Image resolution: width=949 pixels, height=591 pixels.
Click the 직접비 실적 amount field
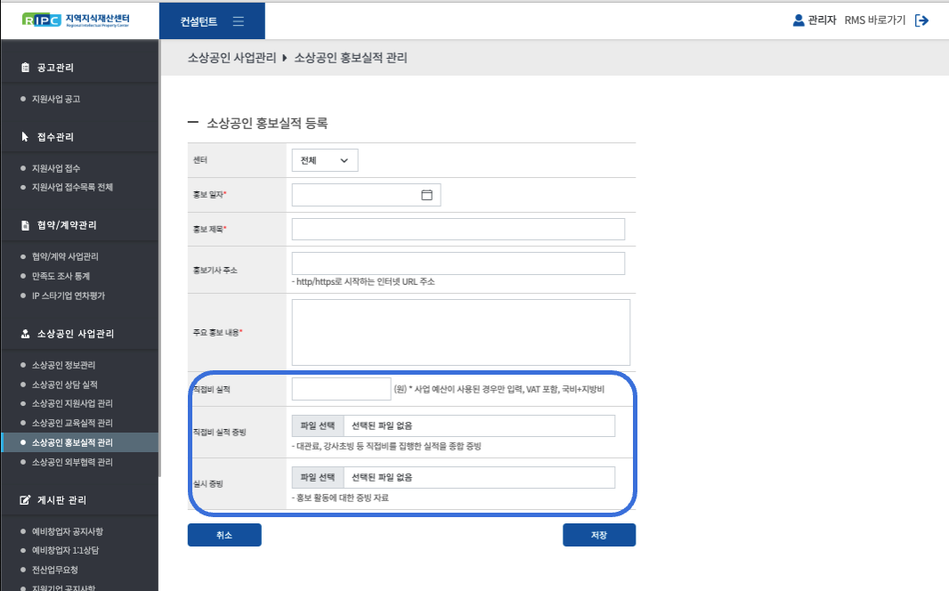pyautogui.click(x=341, y=389)
